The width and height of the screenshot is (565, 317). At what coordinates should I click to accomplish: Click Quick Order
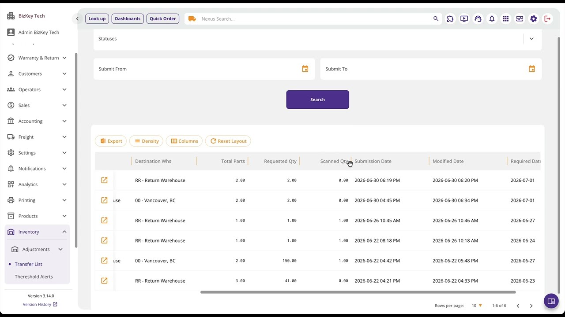(x=163, y=18)
